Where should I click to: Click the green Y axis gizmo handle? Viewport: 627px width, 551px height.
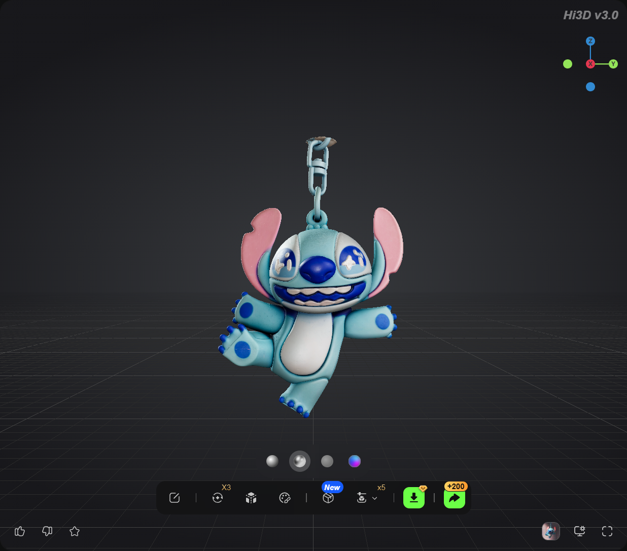point(613,64)
